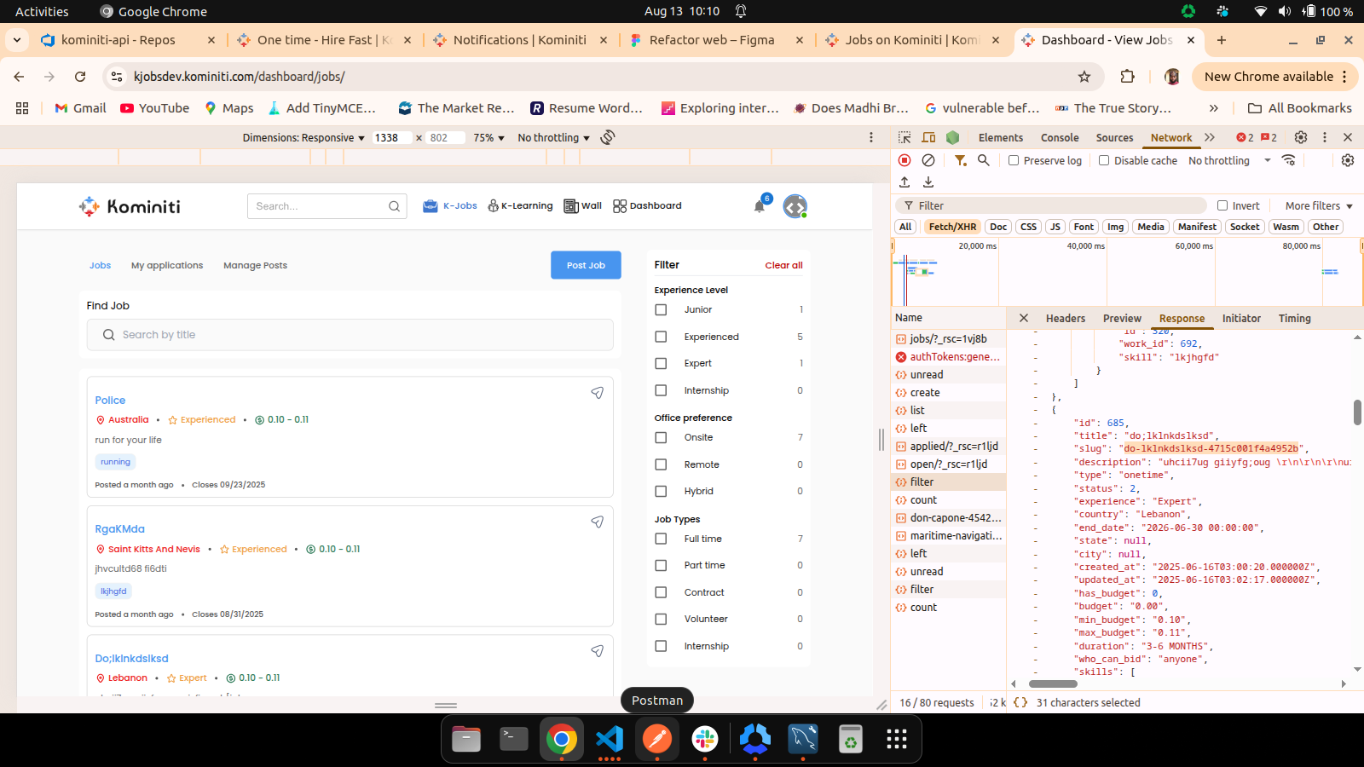Viewport: 1364px width, 767px height.
Task: Open the More filters dropdown
Action: click(1318, 206)
